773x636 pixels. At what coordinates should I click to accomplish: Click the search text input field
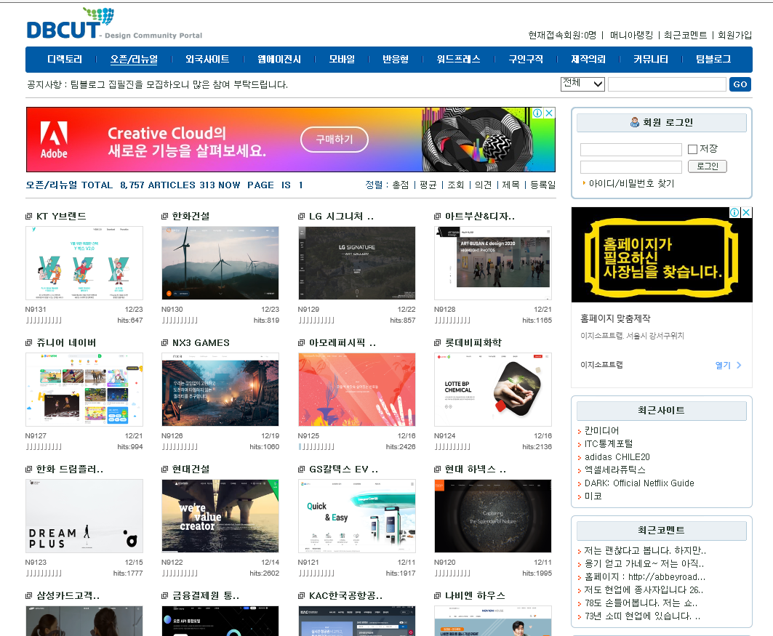click(x=667, y=84)
